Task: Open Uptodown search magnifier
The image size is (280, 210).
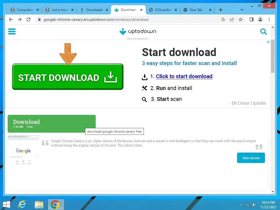Action: [x=263, y=32]
